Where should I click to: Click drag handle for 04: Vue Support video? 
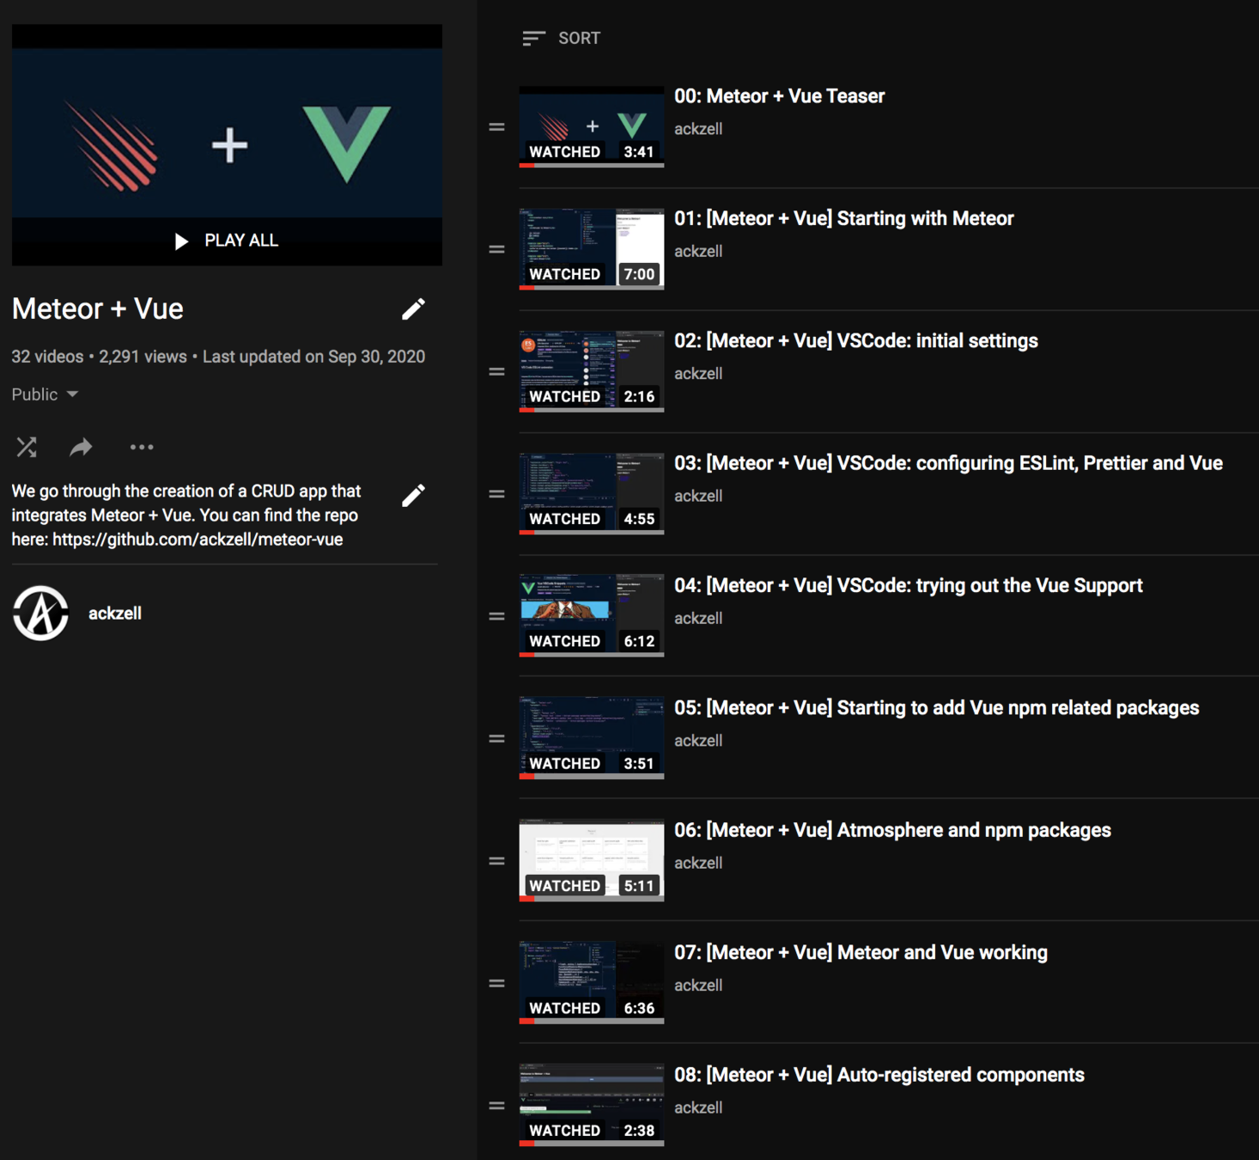coord(496,616)
